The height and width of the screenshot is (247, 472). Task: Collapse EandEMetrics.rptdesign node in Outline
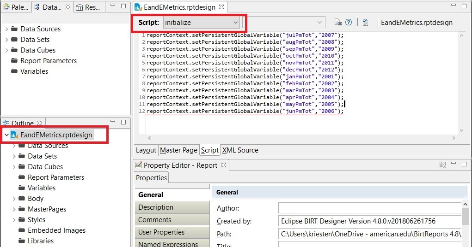(x=6, y=135)
